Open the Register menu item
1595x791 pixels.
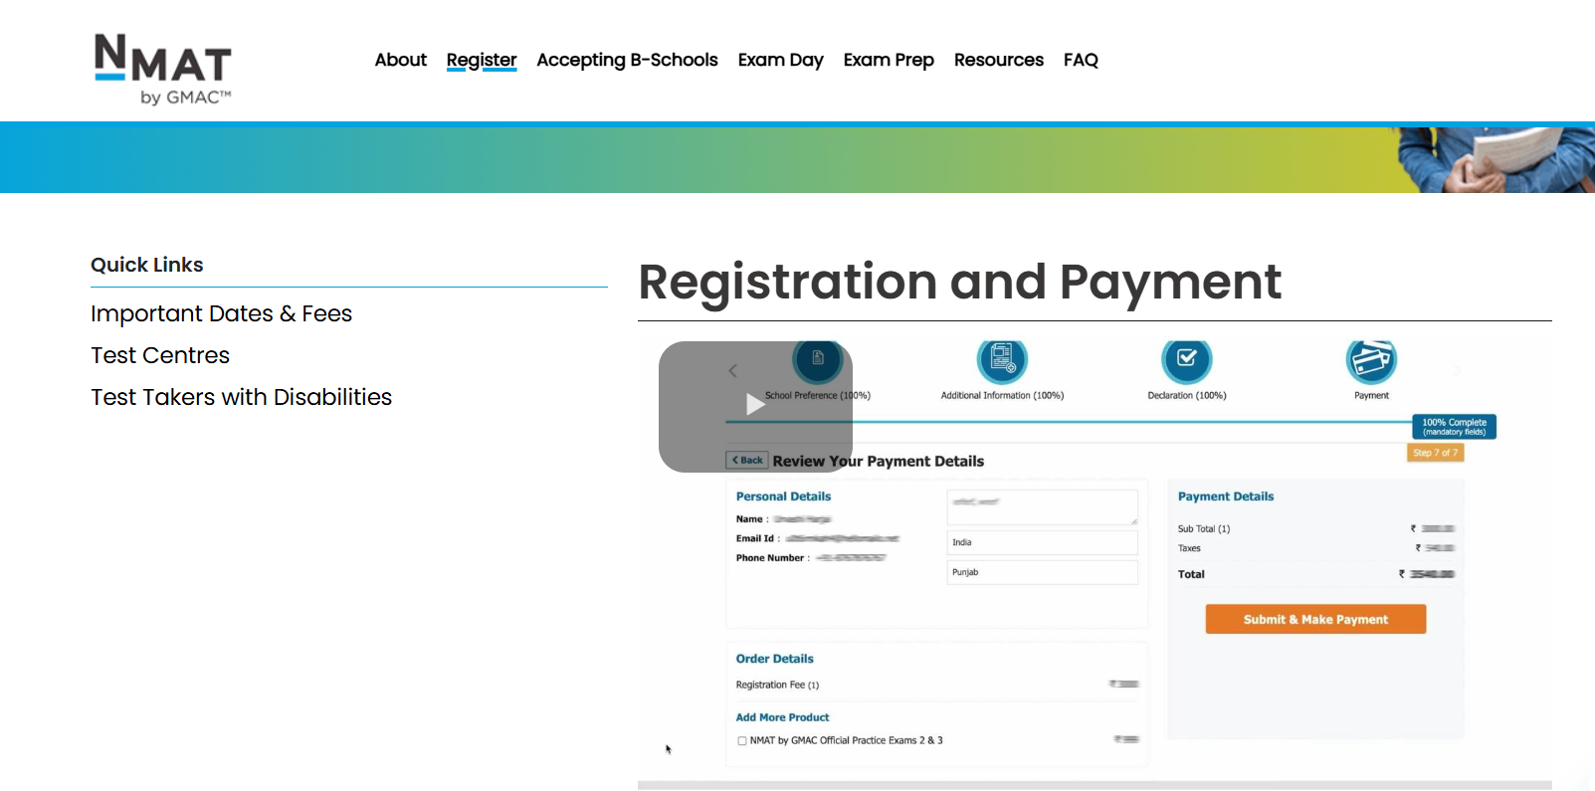coord(482,60)
